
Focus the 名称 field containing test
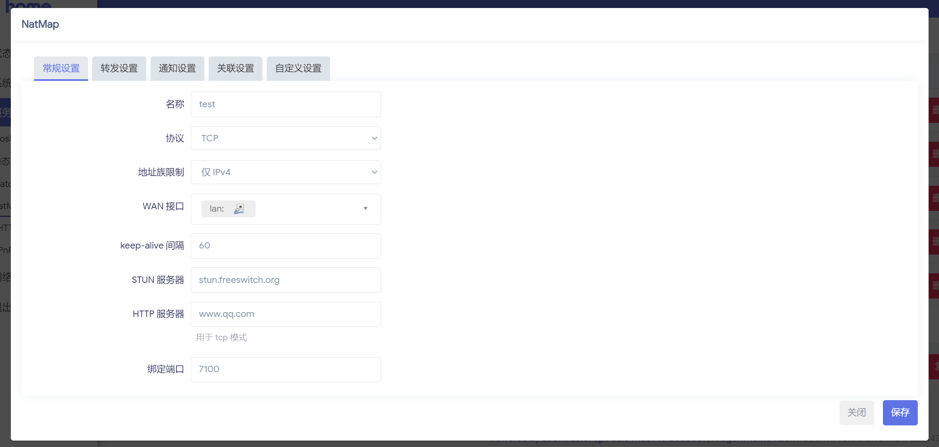pyautogui.click(x=285, y=104)
